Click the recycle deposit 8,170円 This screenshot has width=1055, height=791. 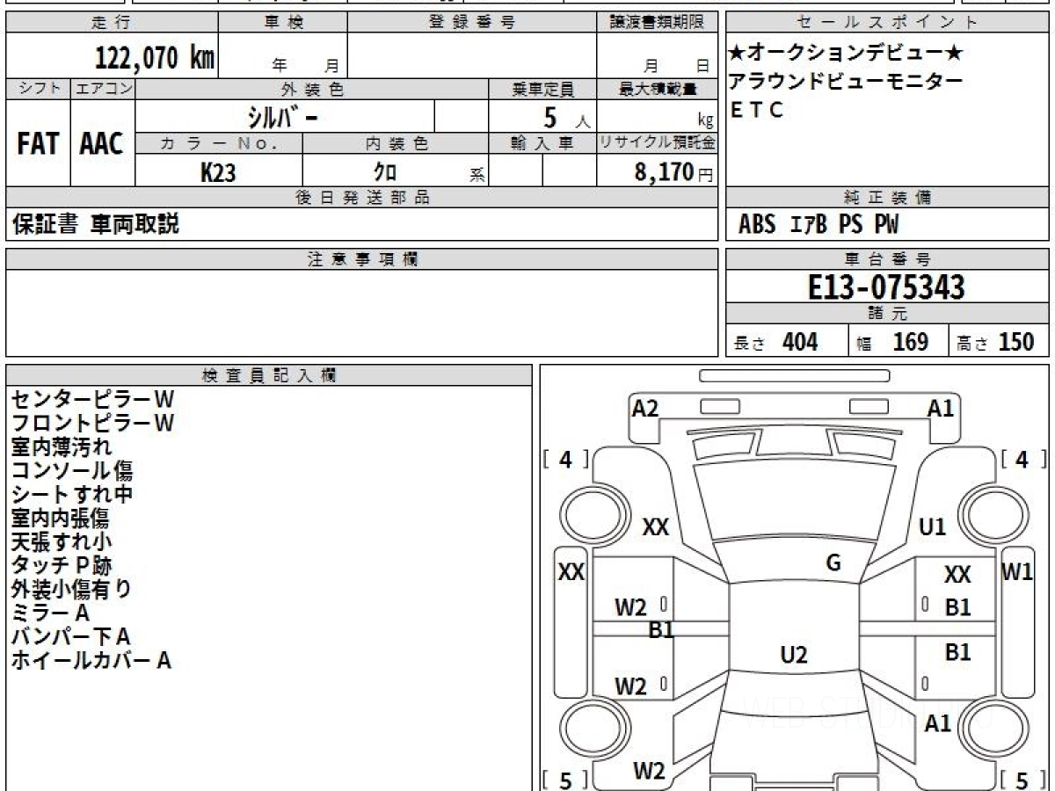674,172
